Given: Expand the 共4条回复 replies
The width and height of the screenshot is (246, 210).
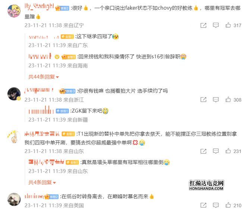Looking at the screenshot, I should click(42, 182).
